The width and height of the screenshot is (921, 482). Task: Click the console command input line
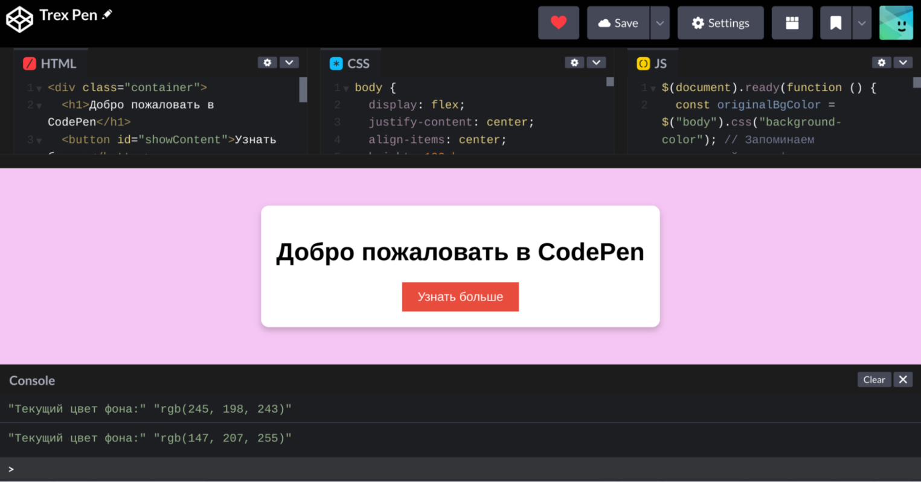459,469
